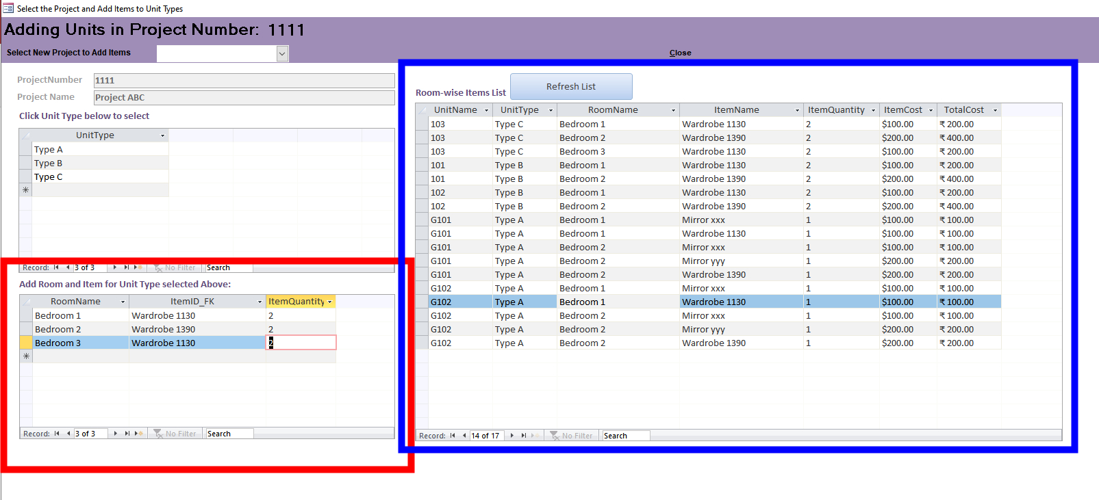This screenshot has width=1099, height=500.
Task: Click Mirror yyy cell in G101 row
Action: coord(742,261)
